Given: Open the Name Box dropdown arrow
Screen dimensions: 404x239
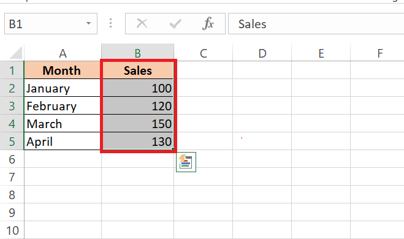Looking at the screenshot, I should (88, 23).
